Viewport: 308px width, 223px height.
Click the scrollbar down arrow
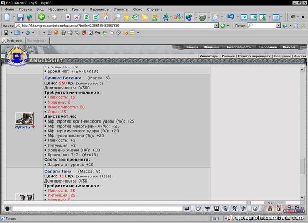302,198
